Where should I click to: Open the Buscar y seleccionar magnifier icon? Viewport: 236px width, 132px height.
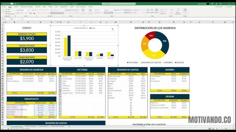point(178,10)
